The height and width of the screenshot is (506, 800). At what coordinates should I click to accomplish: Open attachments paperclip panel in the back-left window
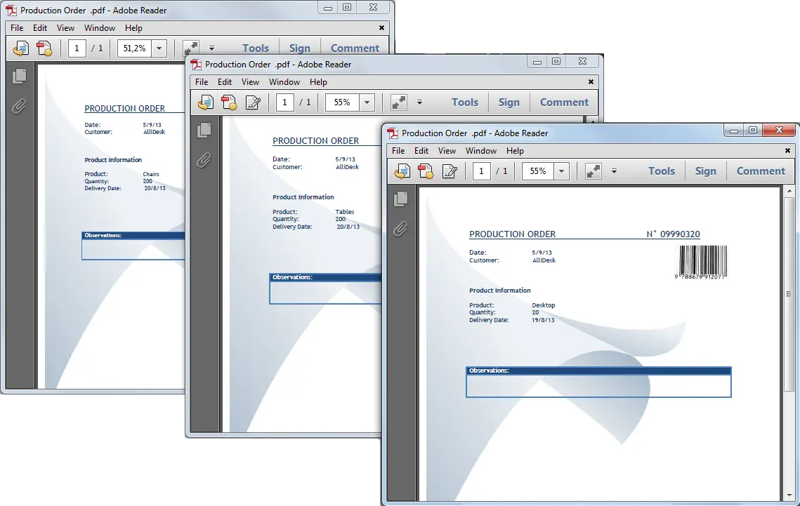tap(20, 107)
